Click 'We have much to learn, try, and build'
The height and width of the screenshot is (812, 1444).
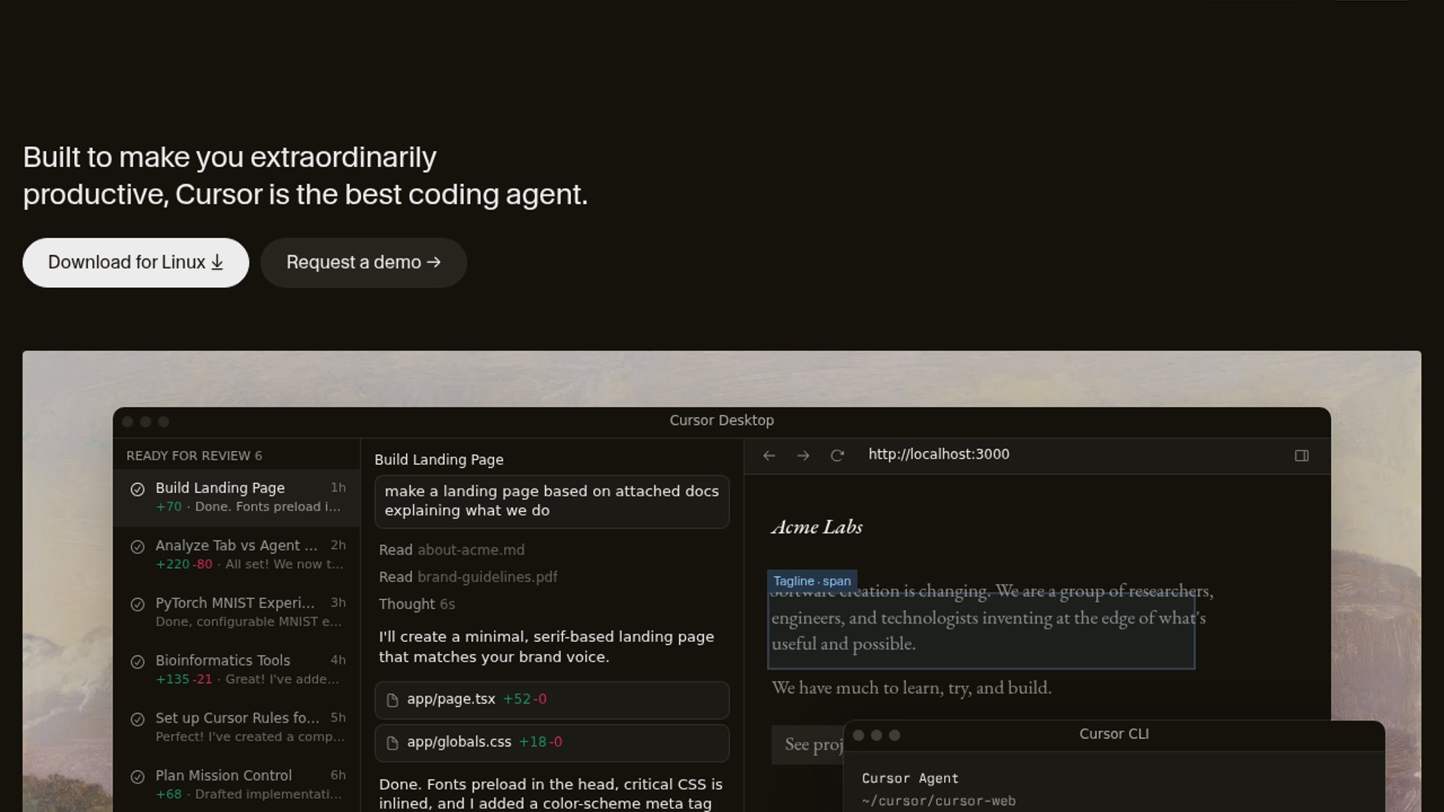click(x=912, y=688)
